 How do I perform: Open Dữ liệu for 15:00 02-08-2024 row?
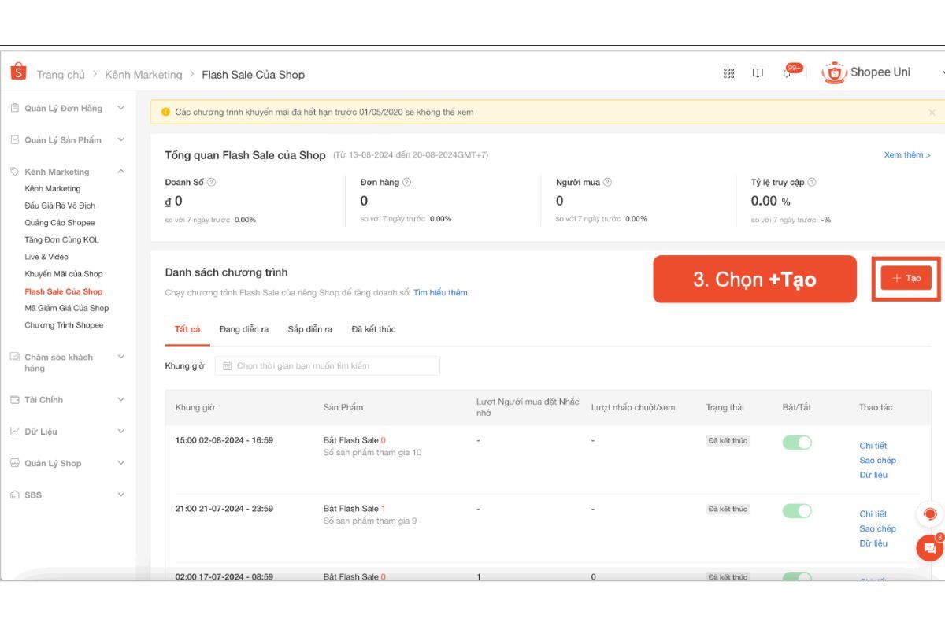coord(873,476)
